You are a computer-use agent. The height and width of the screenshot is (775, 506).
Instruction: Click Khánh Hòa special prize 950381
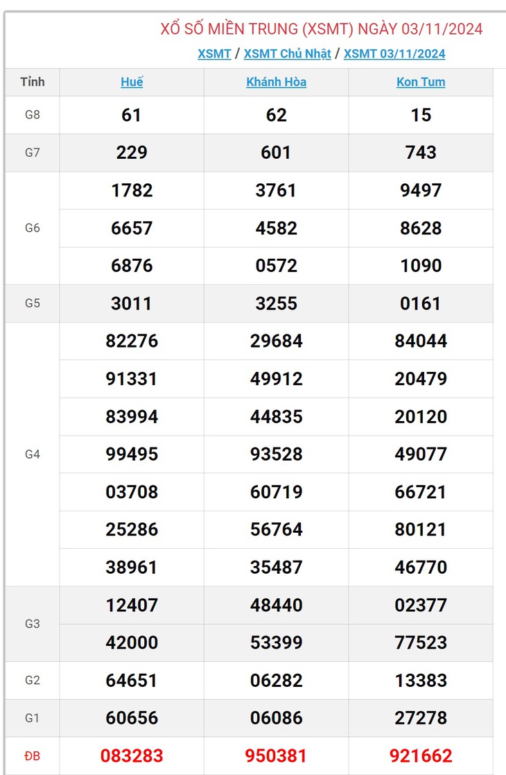(276, 756)
